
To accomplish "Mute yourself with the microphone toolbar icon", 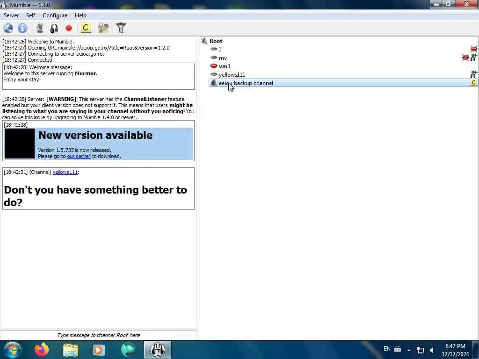I will click(39, 29).
